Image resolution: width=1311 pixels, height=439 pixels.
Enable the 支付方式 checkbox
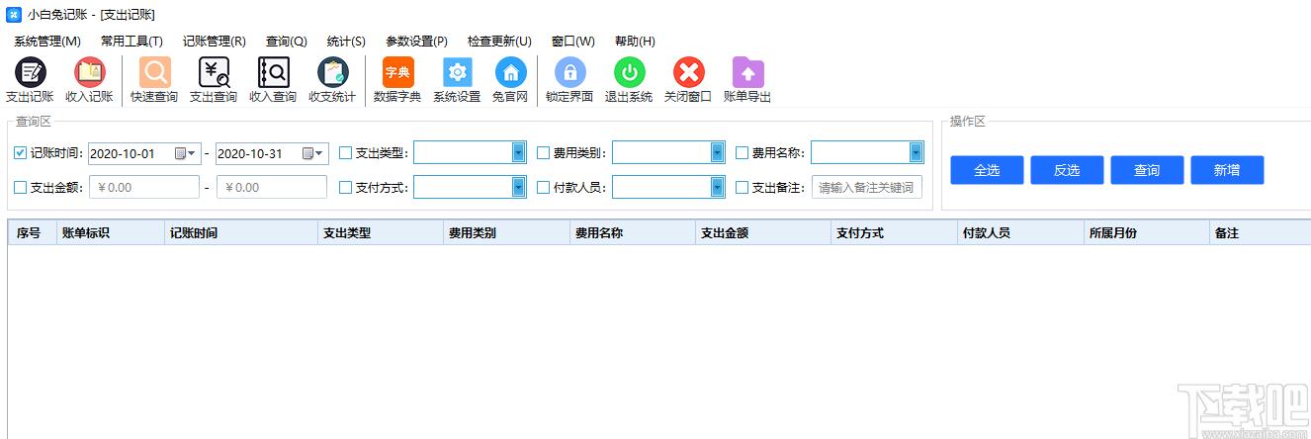345,187
